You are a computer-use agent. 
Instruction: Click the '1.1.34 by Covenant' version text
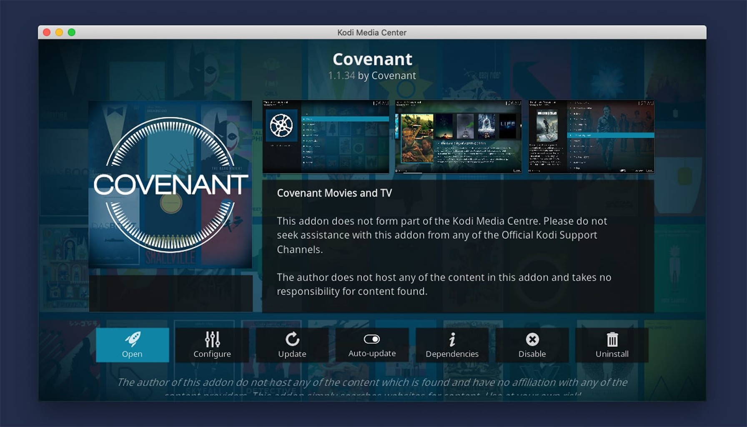[372, 76]
